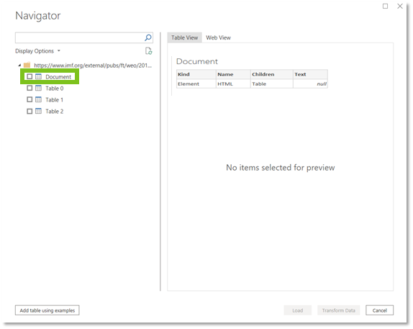Click into the navigator search field
This screenshot has width=413, height=329.
point(79,37)
